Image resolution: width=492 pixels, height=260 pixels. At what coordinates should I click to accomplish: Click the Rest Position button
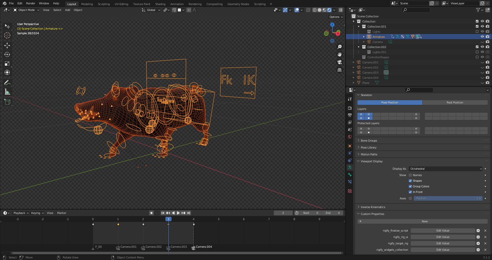tap(455, 103)
